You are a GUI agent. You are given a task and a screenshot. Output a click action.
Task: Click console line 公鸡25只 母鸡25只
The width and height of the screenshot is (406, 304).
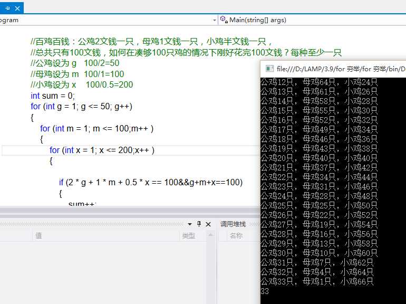pos(319,205)
